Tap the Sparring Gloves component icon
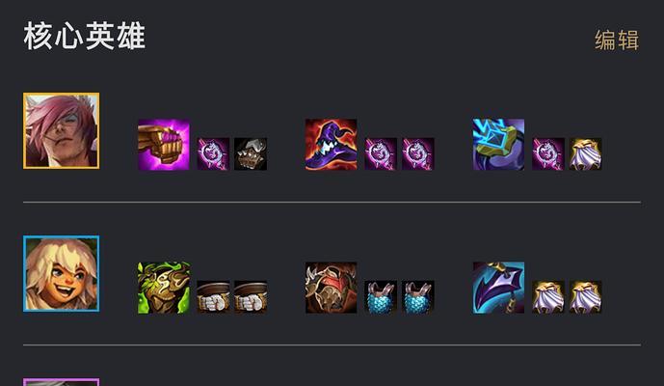The height and width of the screenshot is (386, 664). pyautogui.click(x=251, y=153)
